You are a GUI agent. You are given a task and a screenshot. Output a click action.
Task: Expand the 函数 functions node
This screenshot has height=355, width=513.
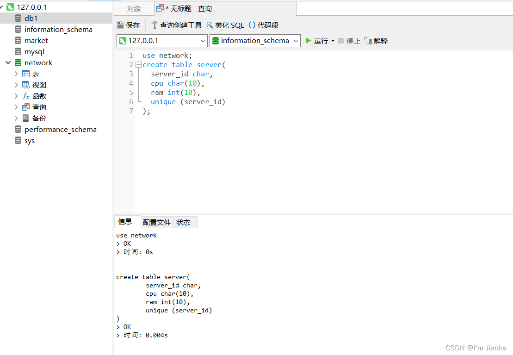click(16, 96)
